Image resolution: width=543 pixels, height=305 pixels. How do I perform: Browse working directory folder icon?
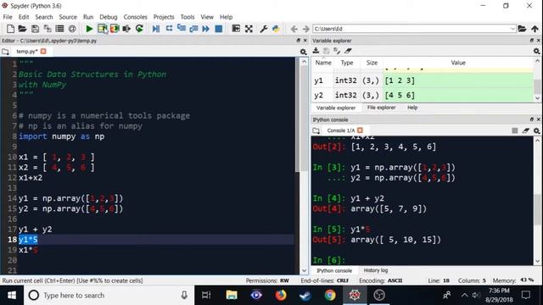click(x=522, y=29)
